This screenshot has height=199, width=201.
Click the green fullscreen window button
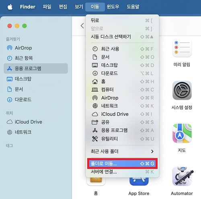point(25,26)
